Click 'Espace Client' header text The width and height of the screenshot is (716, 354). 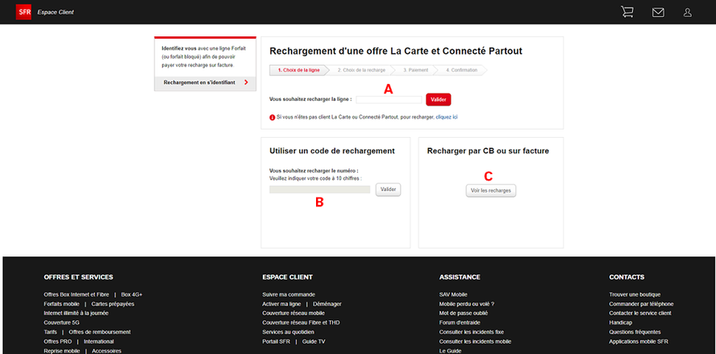[x=56, y=12]
